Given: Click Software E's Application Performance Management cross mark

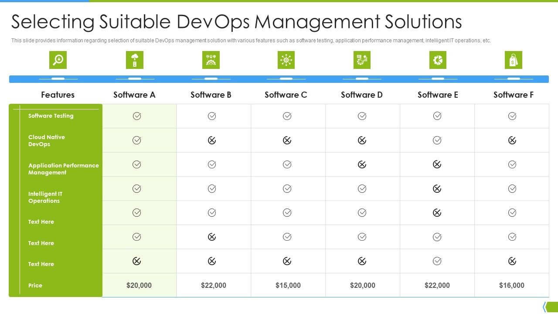Looking at the screenshot, I should (x=437, y=164).
